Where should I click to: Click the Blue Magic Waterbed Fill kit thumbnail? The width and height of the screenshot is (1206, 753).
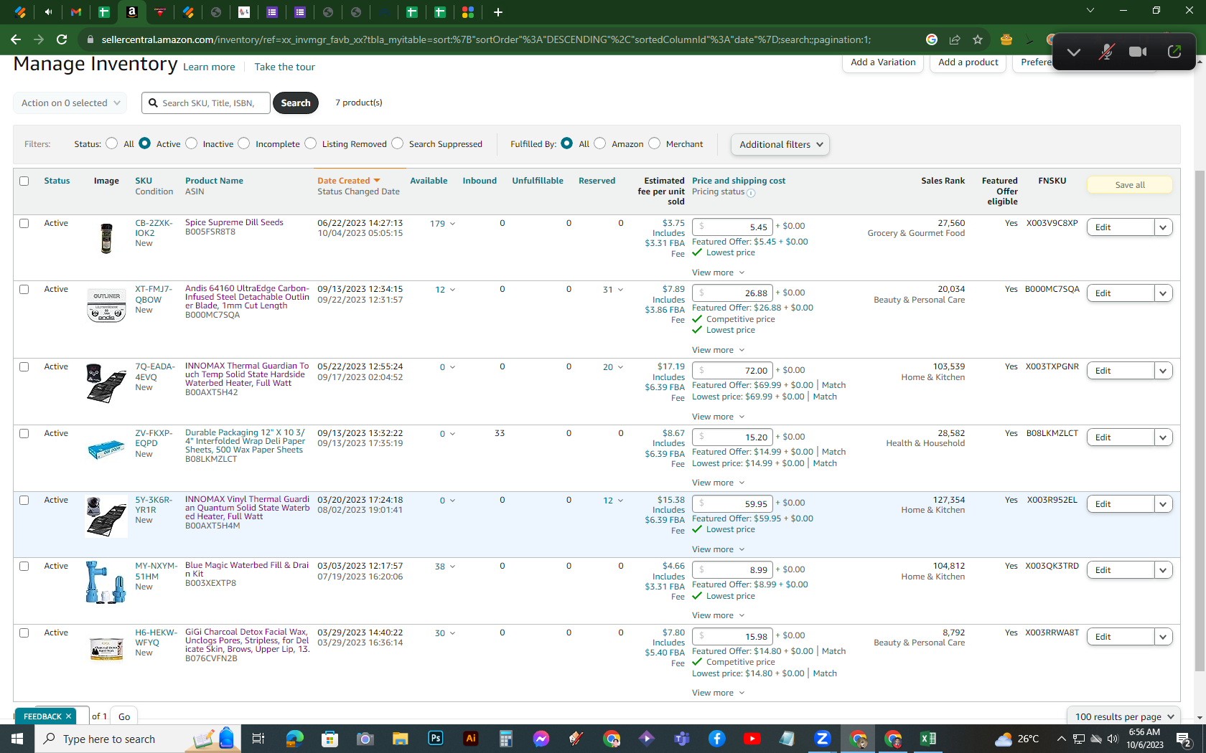tap(106, 582)
